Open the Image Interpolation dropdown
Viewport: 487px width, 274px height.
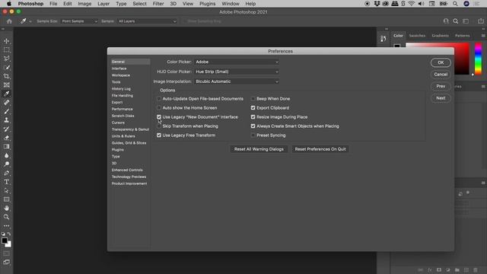[x=237, y=81]
